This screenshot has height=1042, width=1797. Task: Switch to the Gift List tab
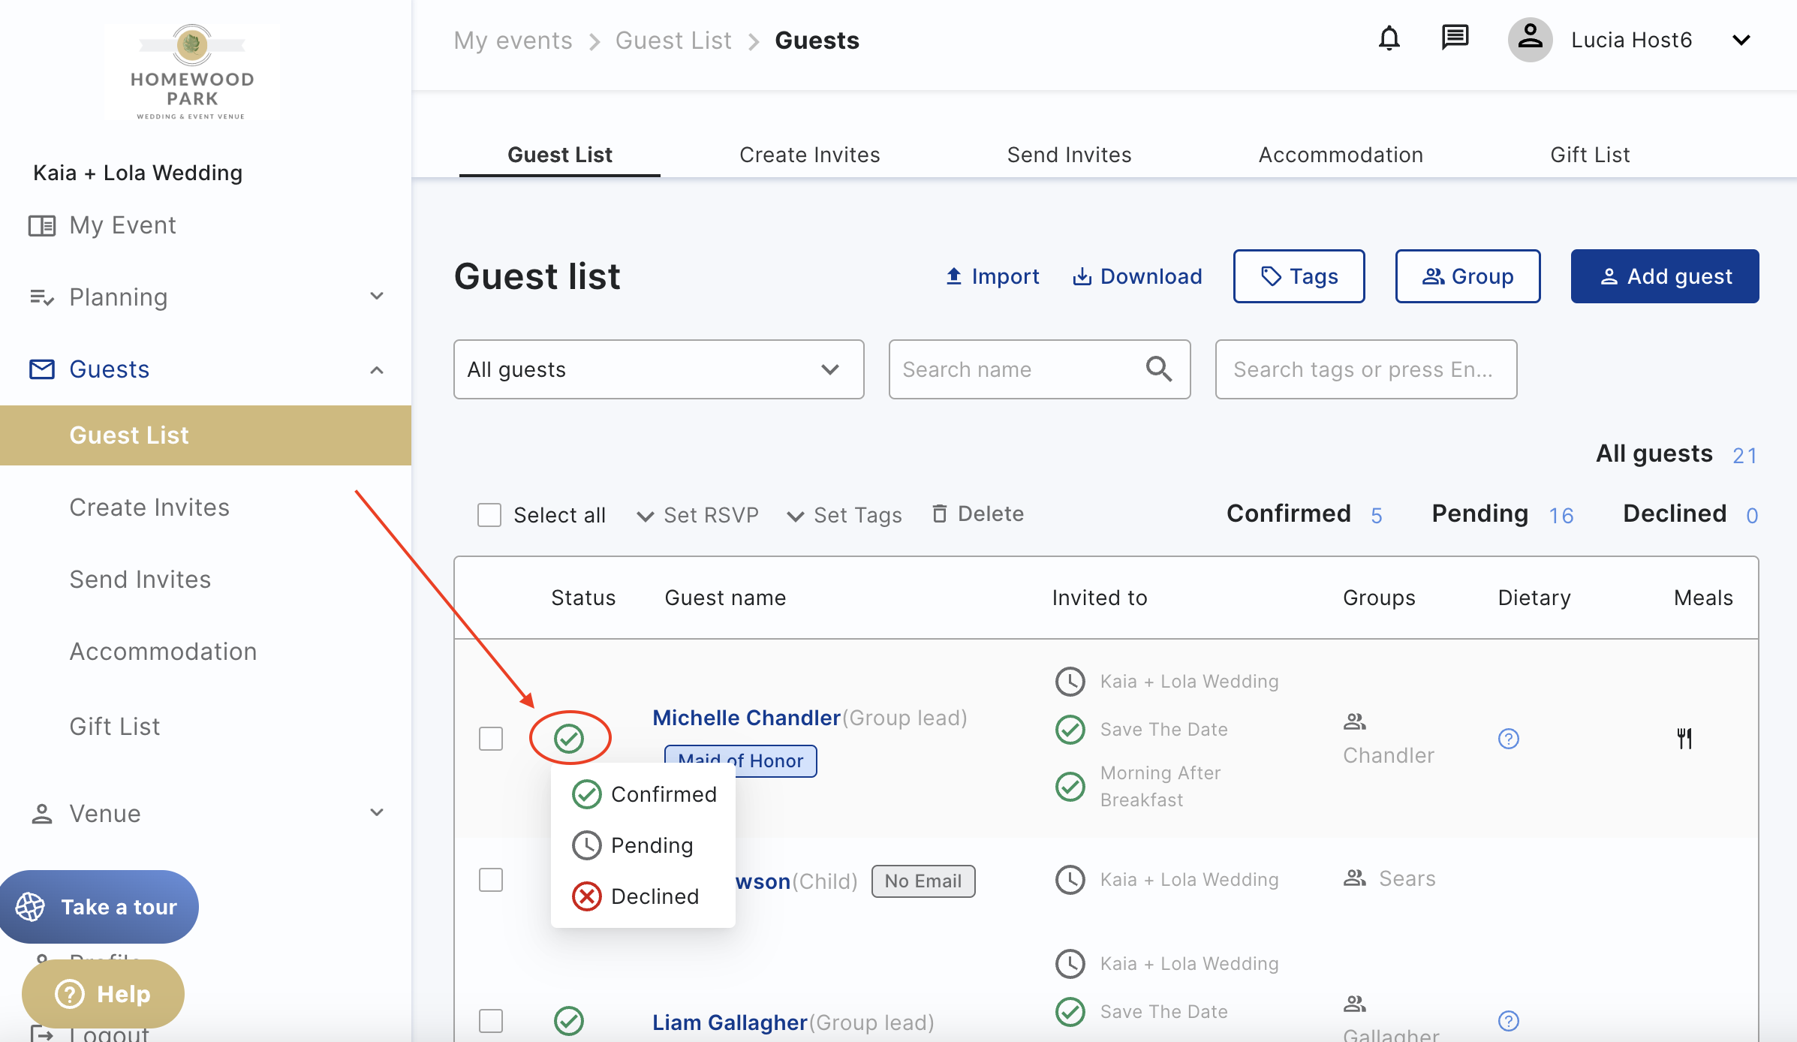pyautogui.click(x=1590, y=155)
